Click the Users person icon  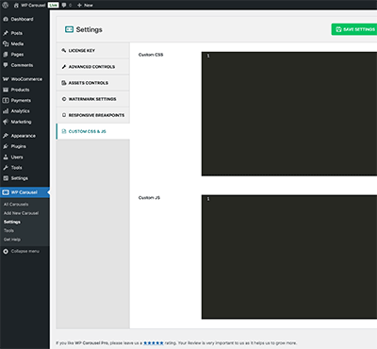6,157
